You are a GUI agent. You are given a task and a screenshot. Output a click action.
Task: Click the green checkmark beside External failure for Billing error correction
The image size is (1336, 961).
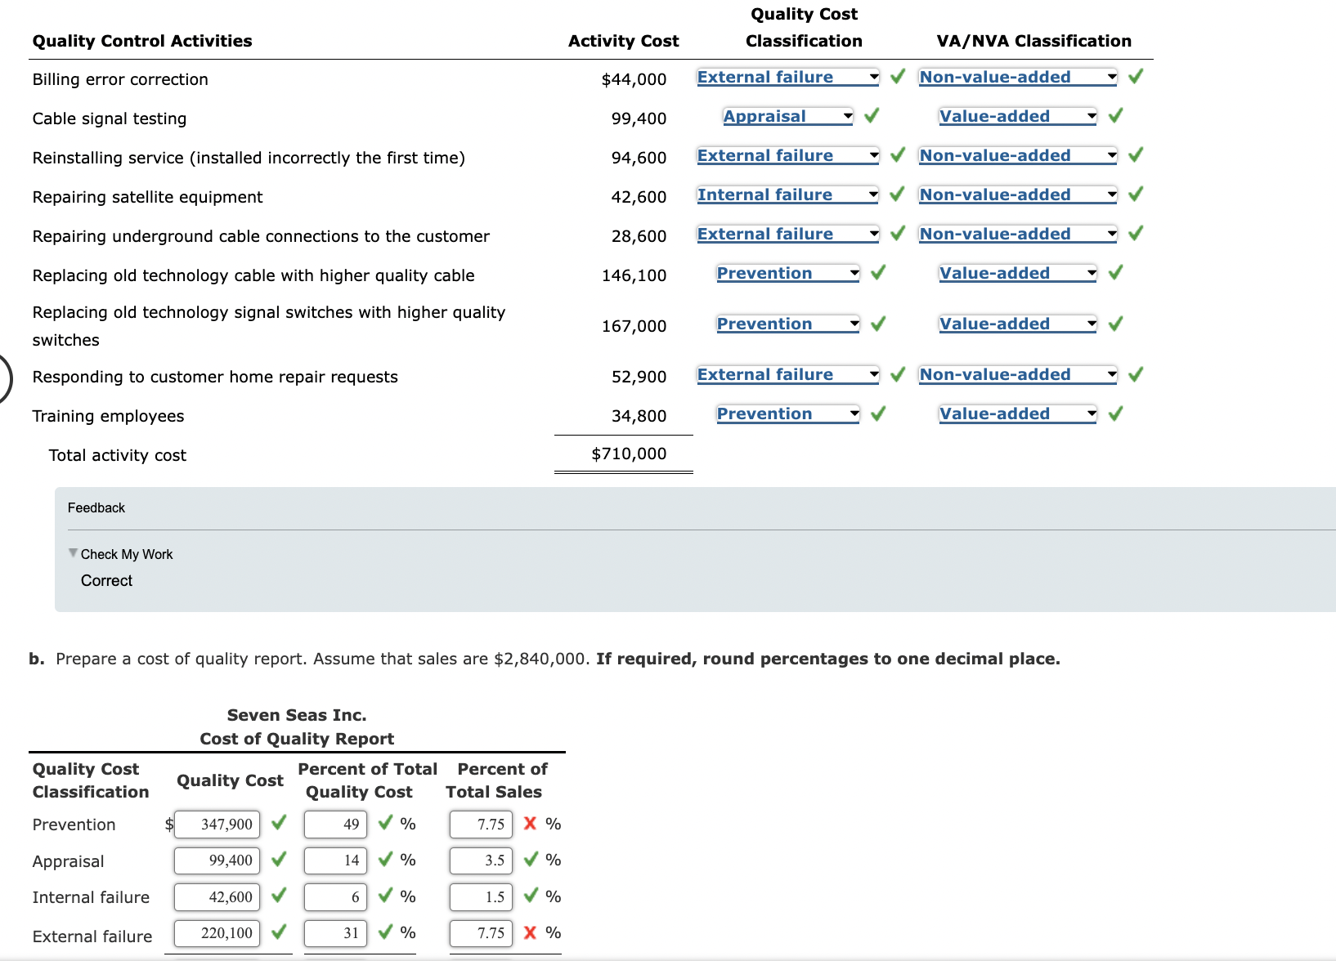[x=897, y=77]
